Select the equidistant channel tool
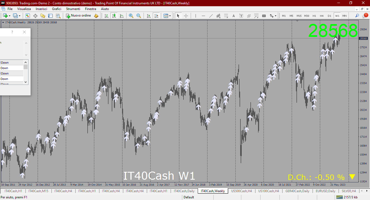370x200 pixels. tap(218, 16)
